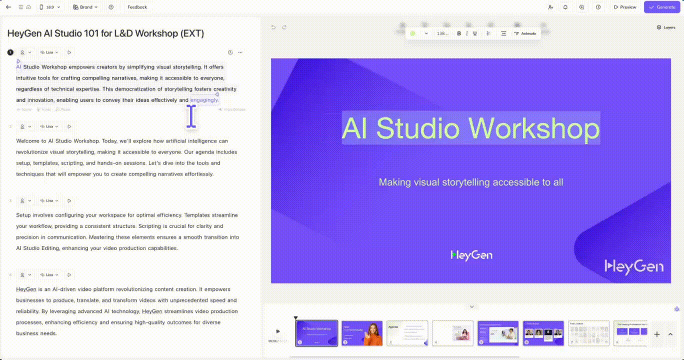Click the scene 3 script starting "Setup involves"
Screen dimensions: 684x360
pos(127,231)
